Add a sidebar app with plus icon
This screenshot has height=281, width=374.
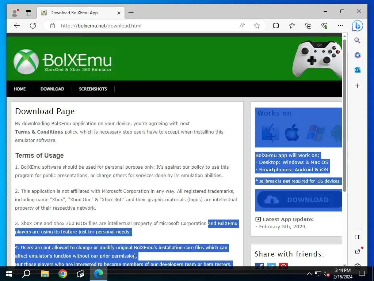click(357, 86)
